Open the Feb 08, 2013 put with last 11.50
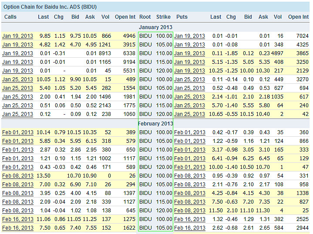 coord(190,211)
